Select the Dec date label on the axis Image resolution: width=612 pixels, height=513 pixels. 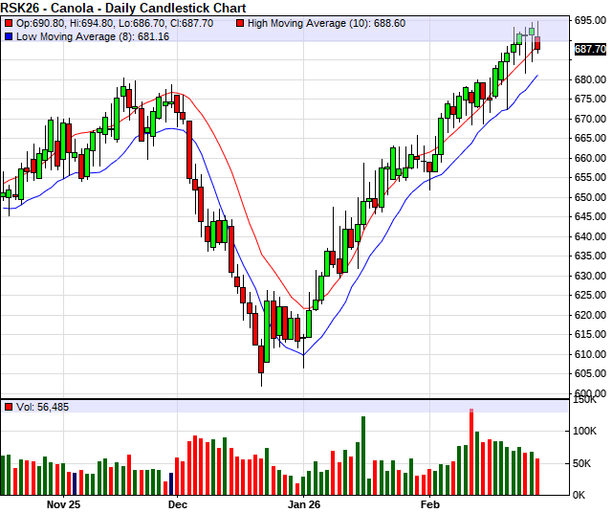177,502
